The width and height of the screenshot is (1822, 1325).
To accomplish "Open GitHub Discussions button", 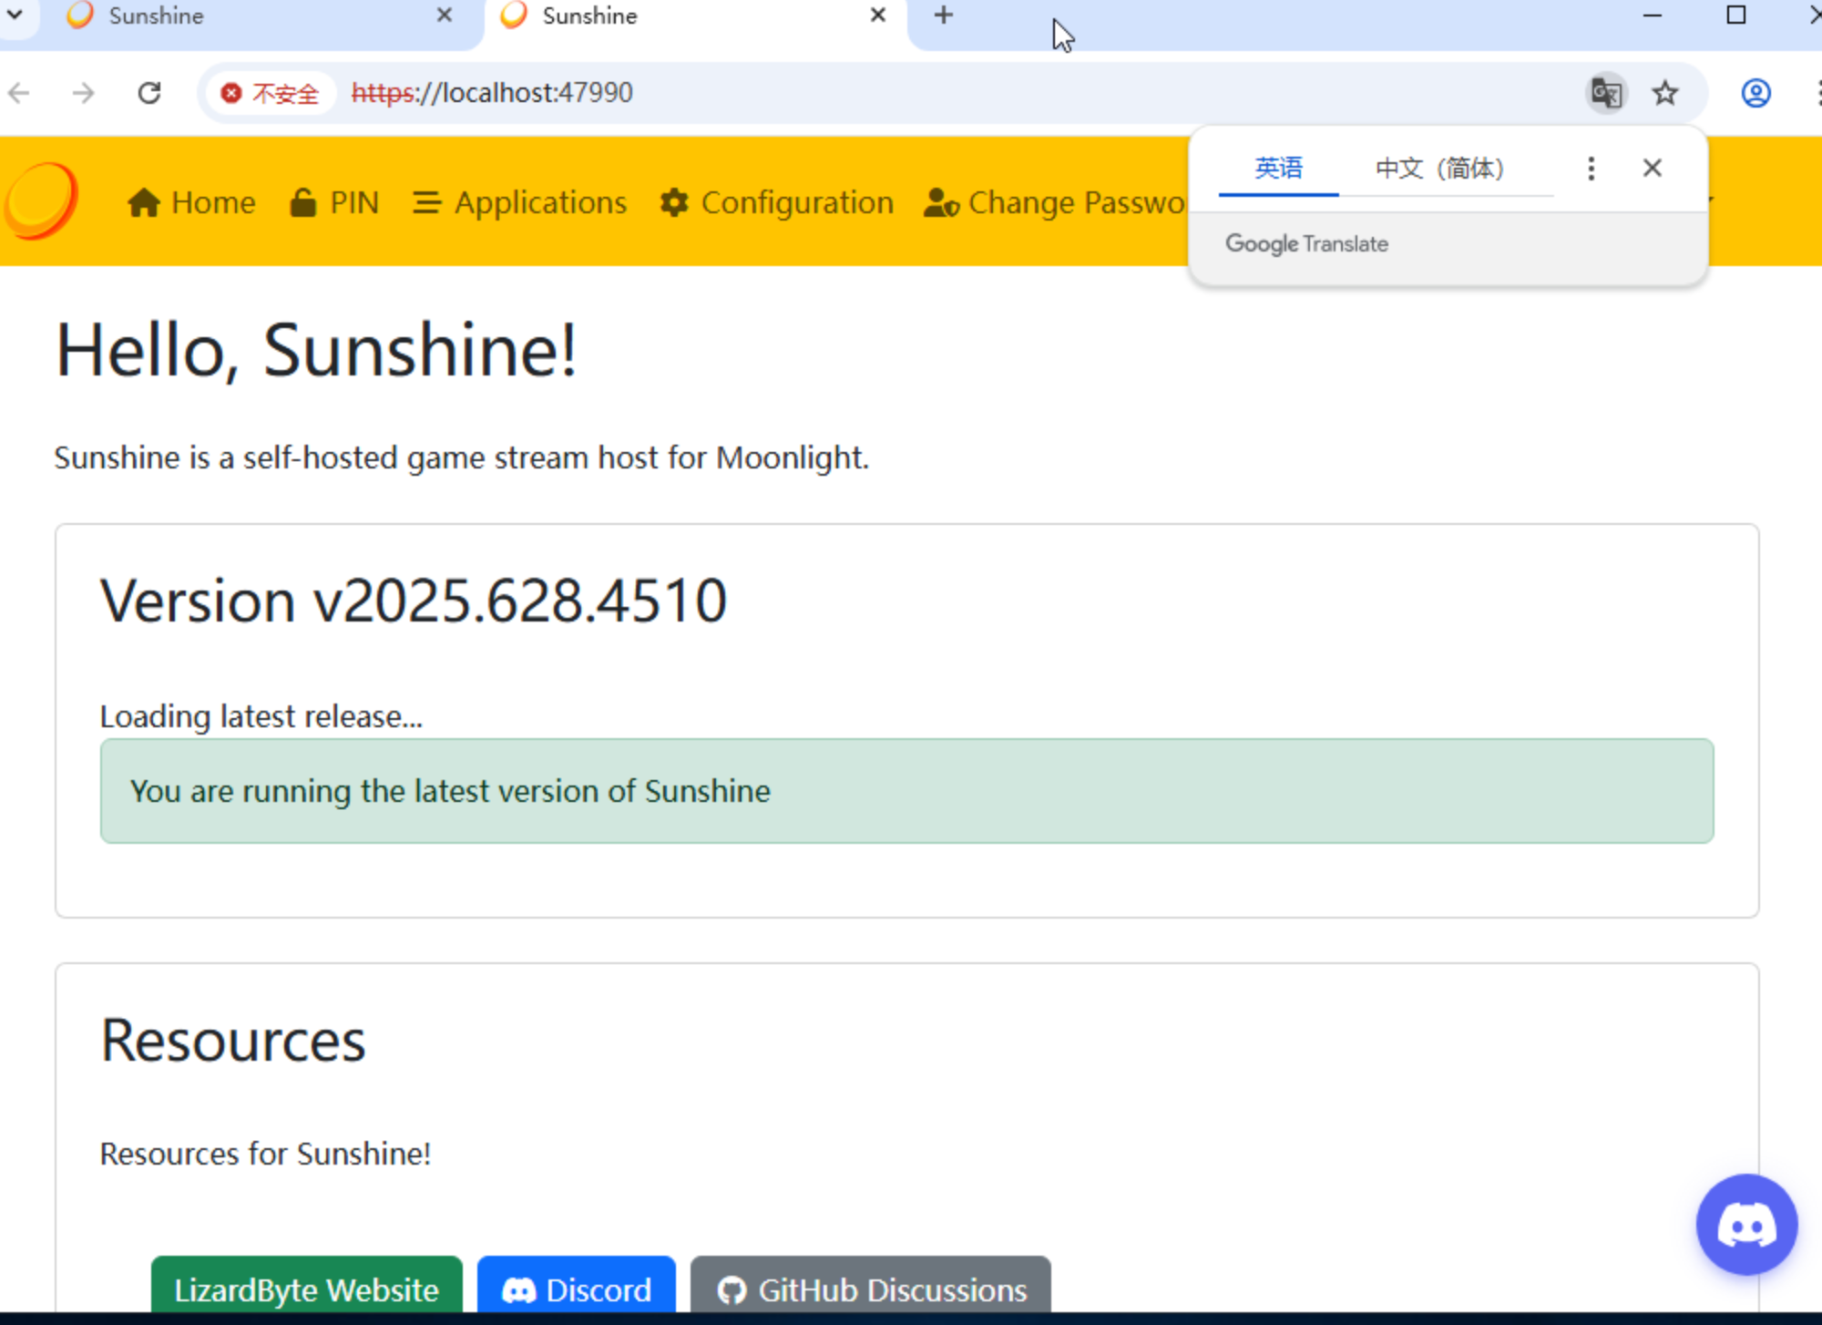I will (871, 1289).
